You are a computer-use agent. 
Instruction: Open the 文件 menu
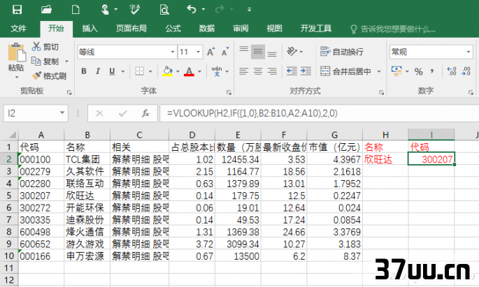(18, 29)
